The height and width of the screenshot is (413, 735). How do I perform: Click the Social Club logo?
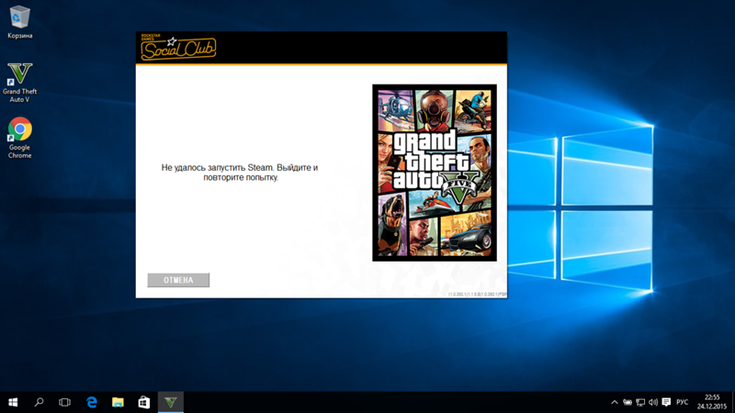[178, 48]
